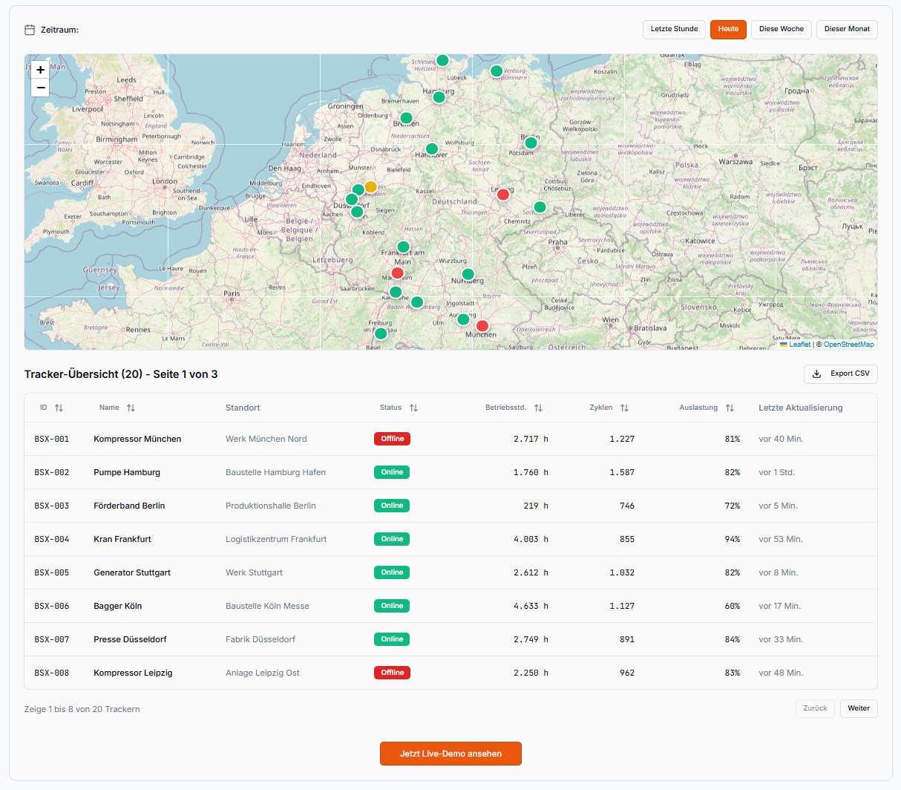This screenshot has height=790, width=901.
Task: Open the Dieser Monat view
Action: tap(847, 29)
